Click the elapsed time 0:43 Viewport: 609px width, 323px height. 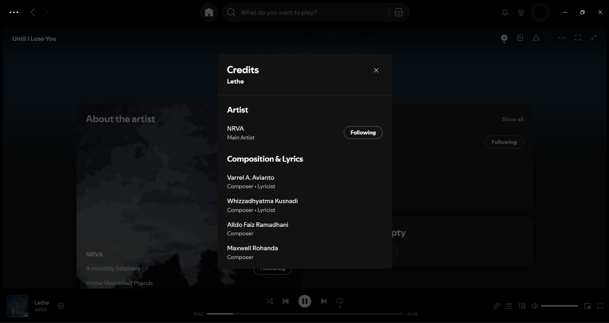click(198, 314)
